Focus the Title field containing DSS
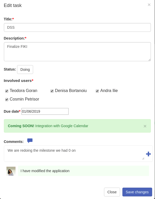The image size is (155, 199). [77, 27]
